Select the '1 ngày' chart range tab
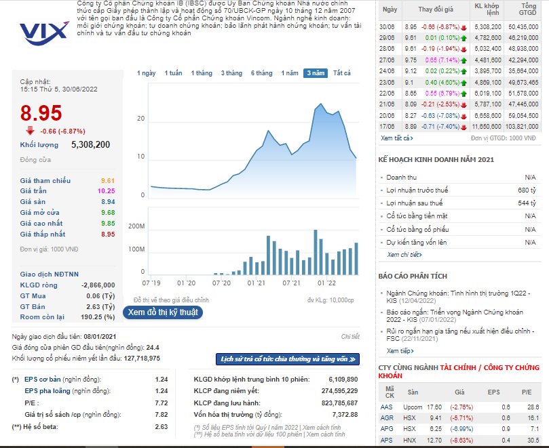The width and height of the screenshot is (549, 448). [x=147, y=73]
